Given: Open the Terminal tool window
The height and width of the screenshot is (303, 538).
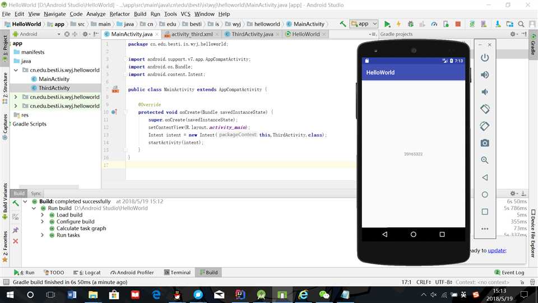Looking at the screenshot, I should [x=178, y=273].
